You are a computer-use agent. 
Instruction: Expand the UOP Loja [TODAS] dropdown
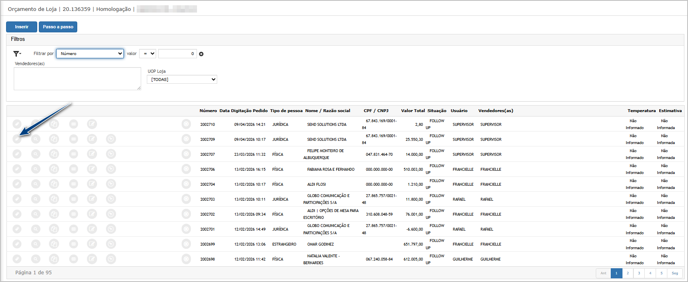click(182, 79)
